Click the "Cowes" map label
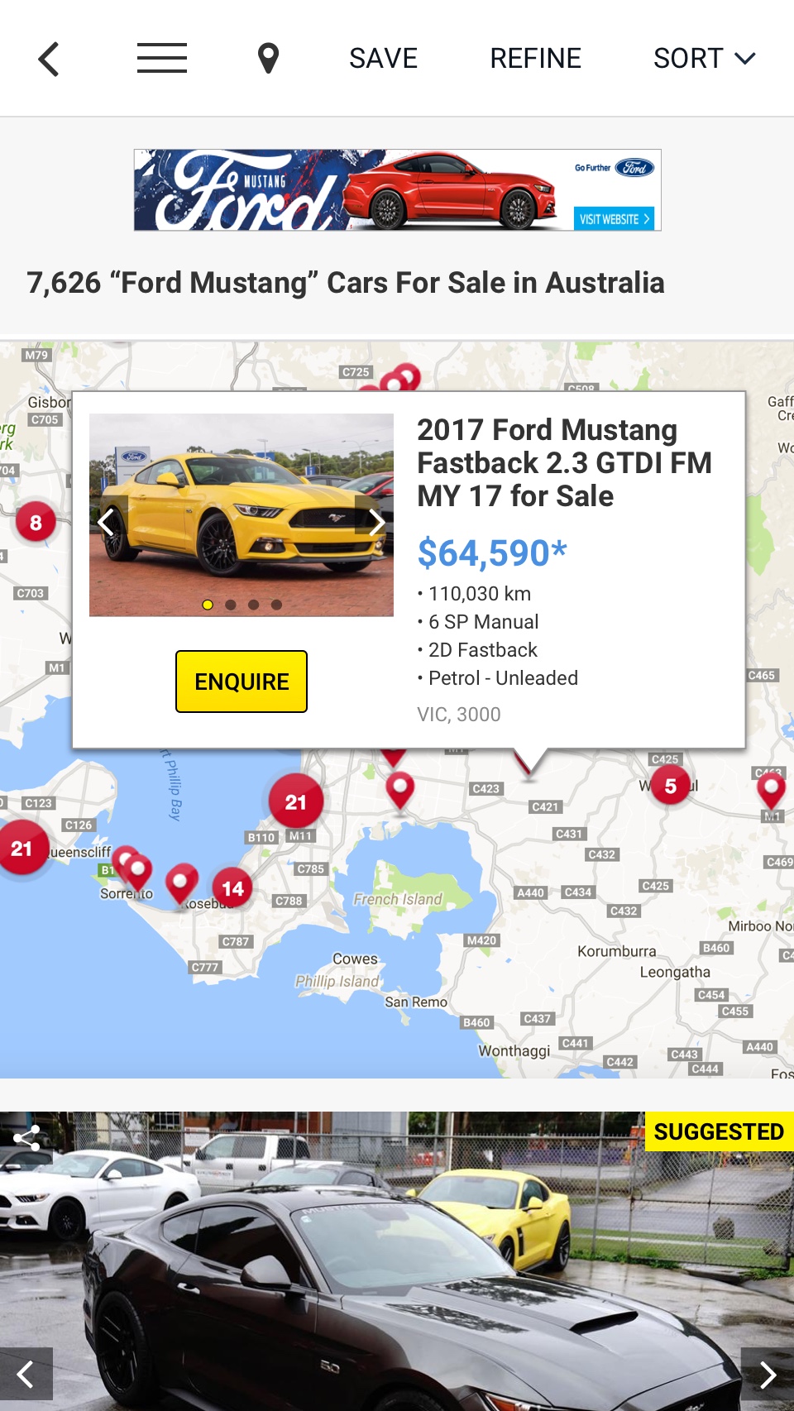 point(355,959)
